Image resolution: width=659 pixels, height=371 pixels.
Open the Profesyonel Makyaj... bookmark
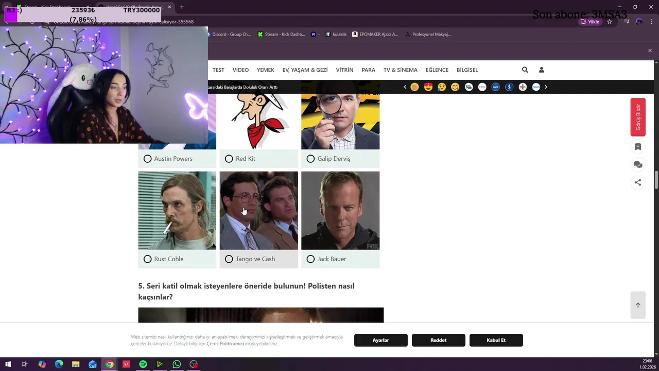tap(428, 35)
